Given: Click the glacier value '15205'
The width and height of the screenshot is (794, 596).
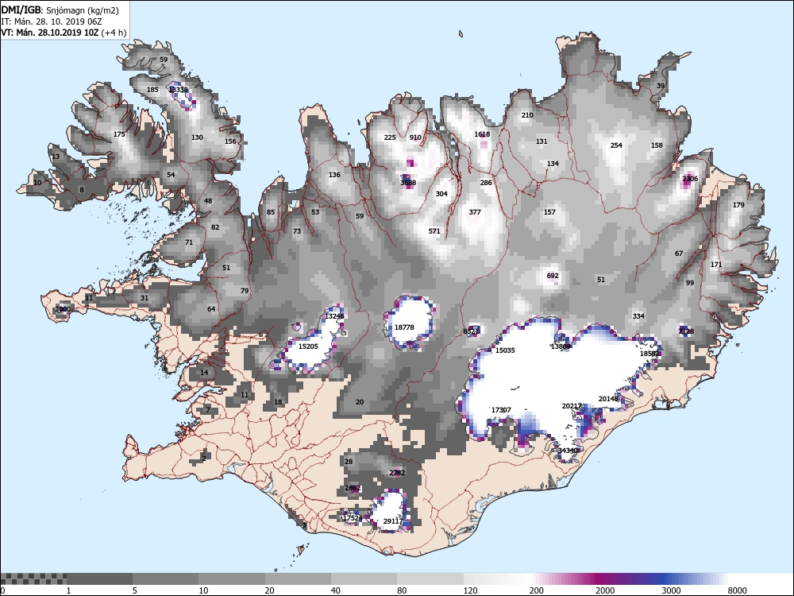Looking at the screenshot, I should pyautogui.click(x=308, y=346).
